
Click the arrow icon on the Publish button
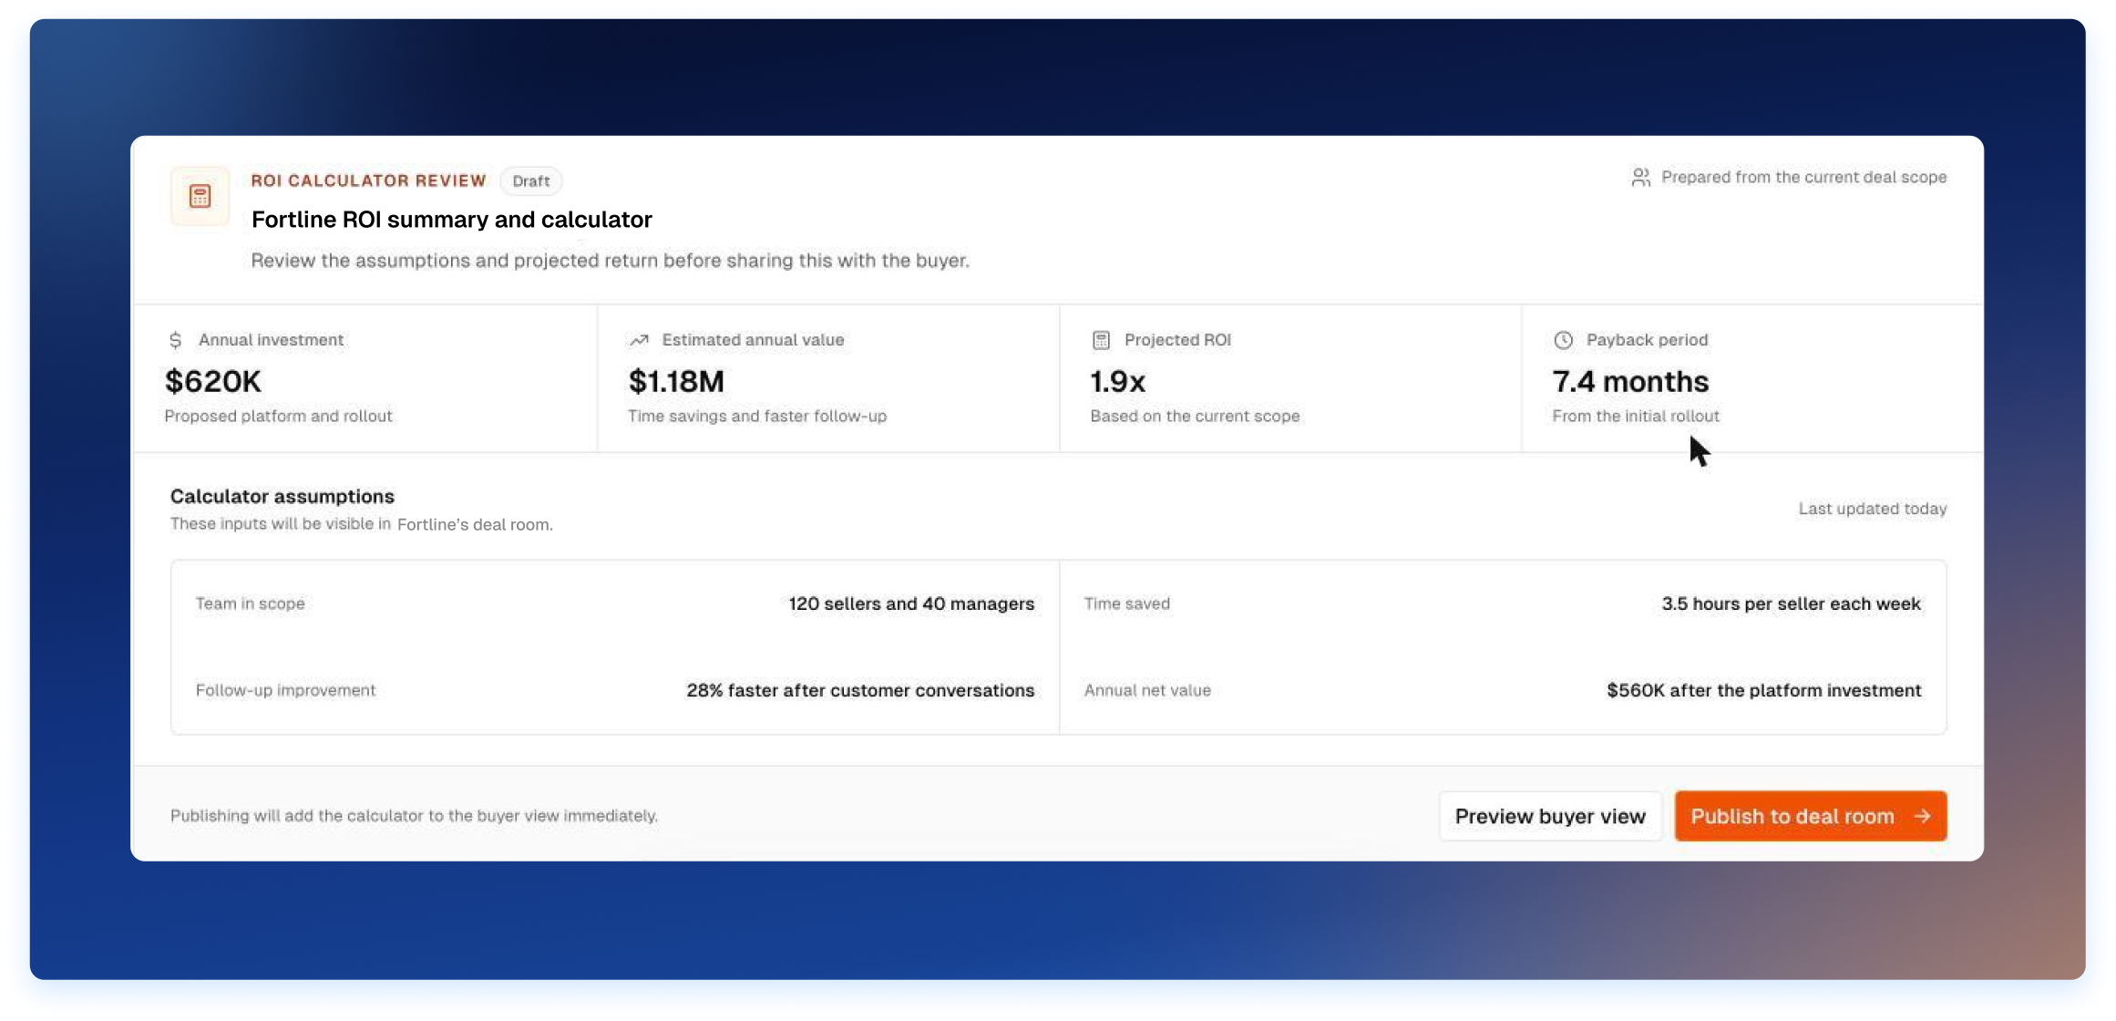pyautogui.click(x=1922, y=816)
